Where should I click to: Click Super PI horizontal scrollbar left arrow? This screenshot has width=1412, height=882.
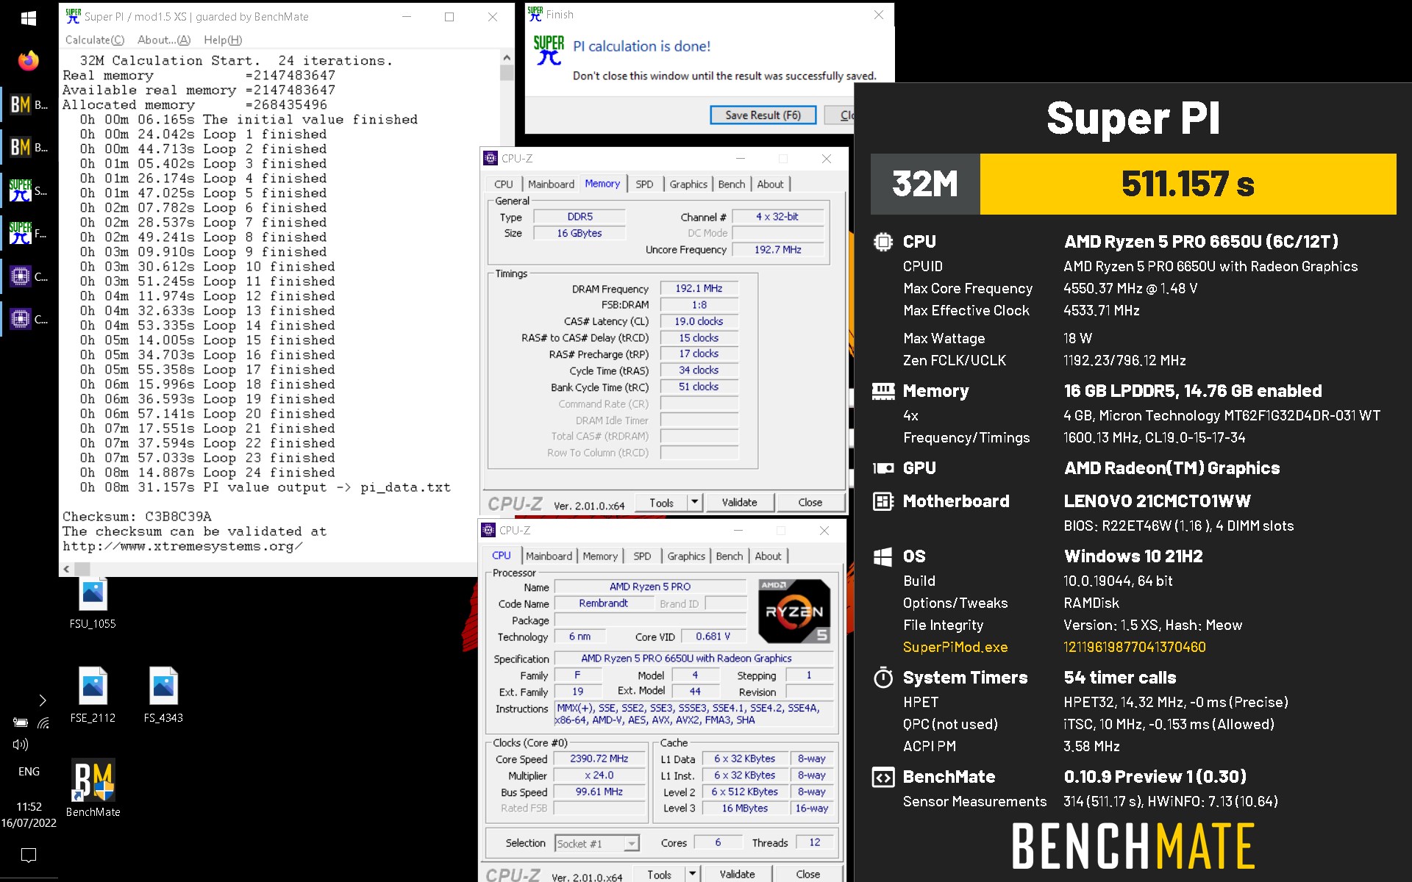66,569
